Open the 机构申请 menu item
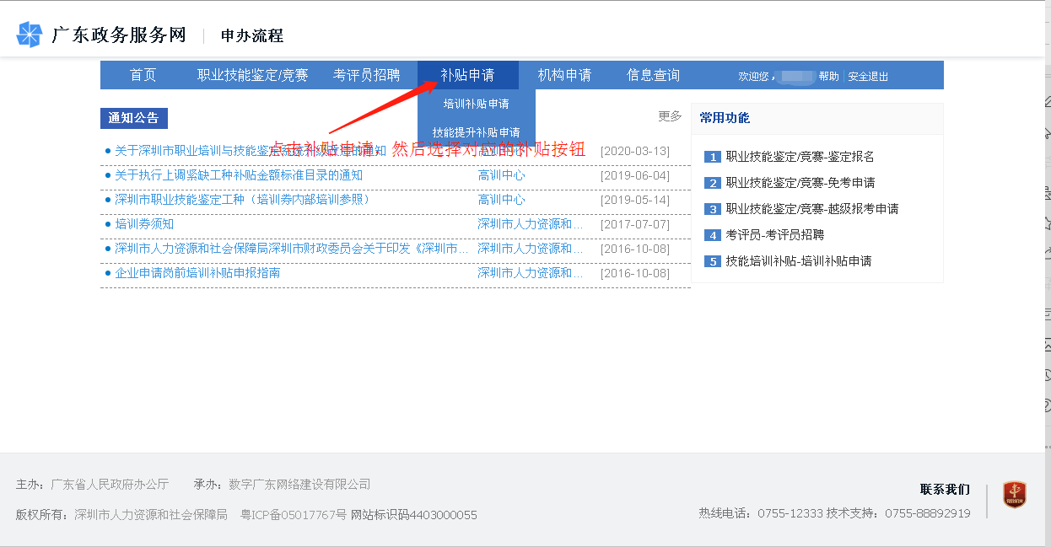 (x=564, y=75)
